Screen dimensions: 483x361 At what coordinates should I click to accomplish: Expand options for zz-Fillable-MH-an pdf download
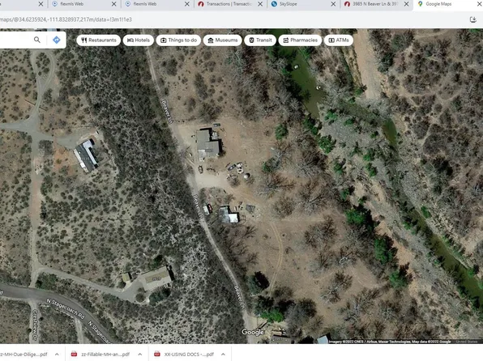(140, 355)
